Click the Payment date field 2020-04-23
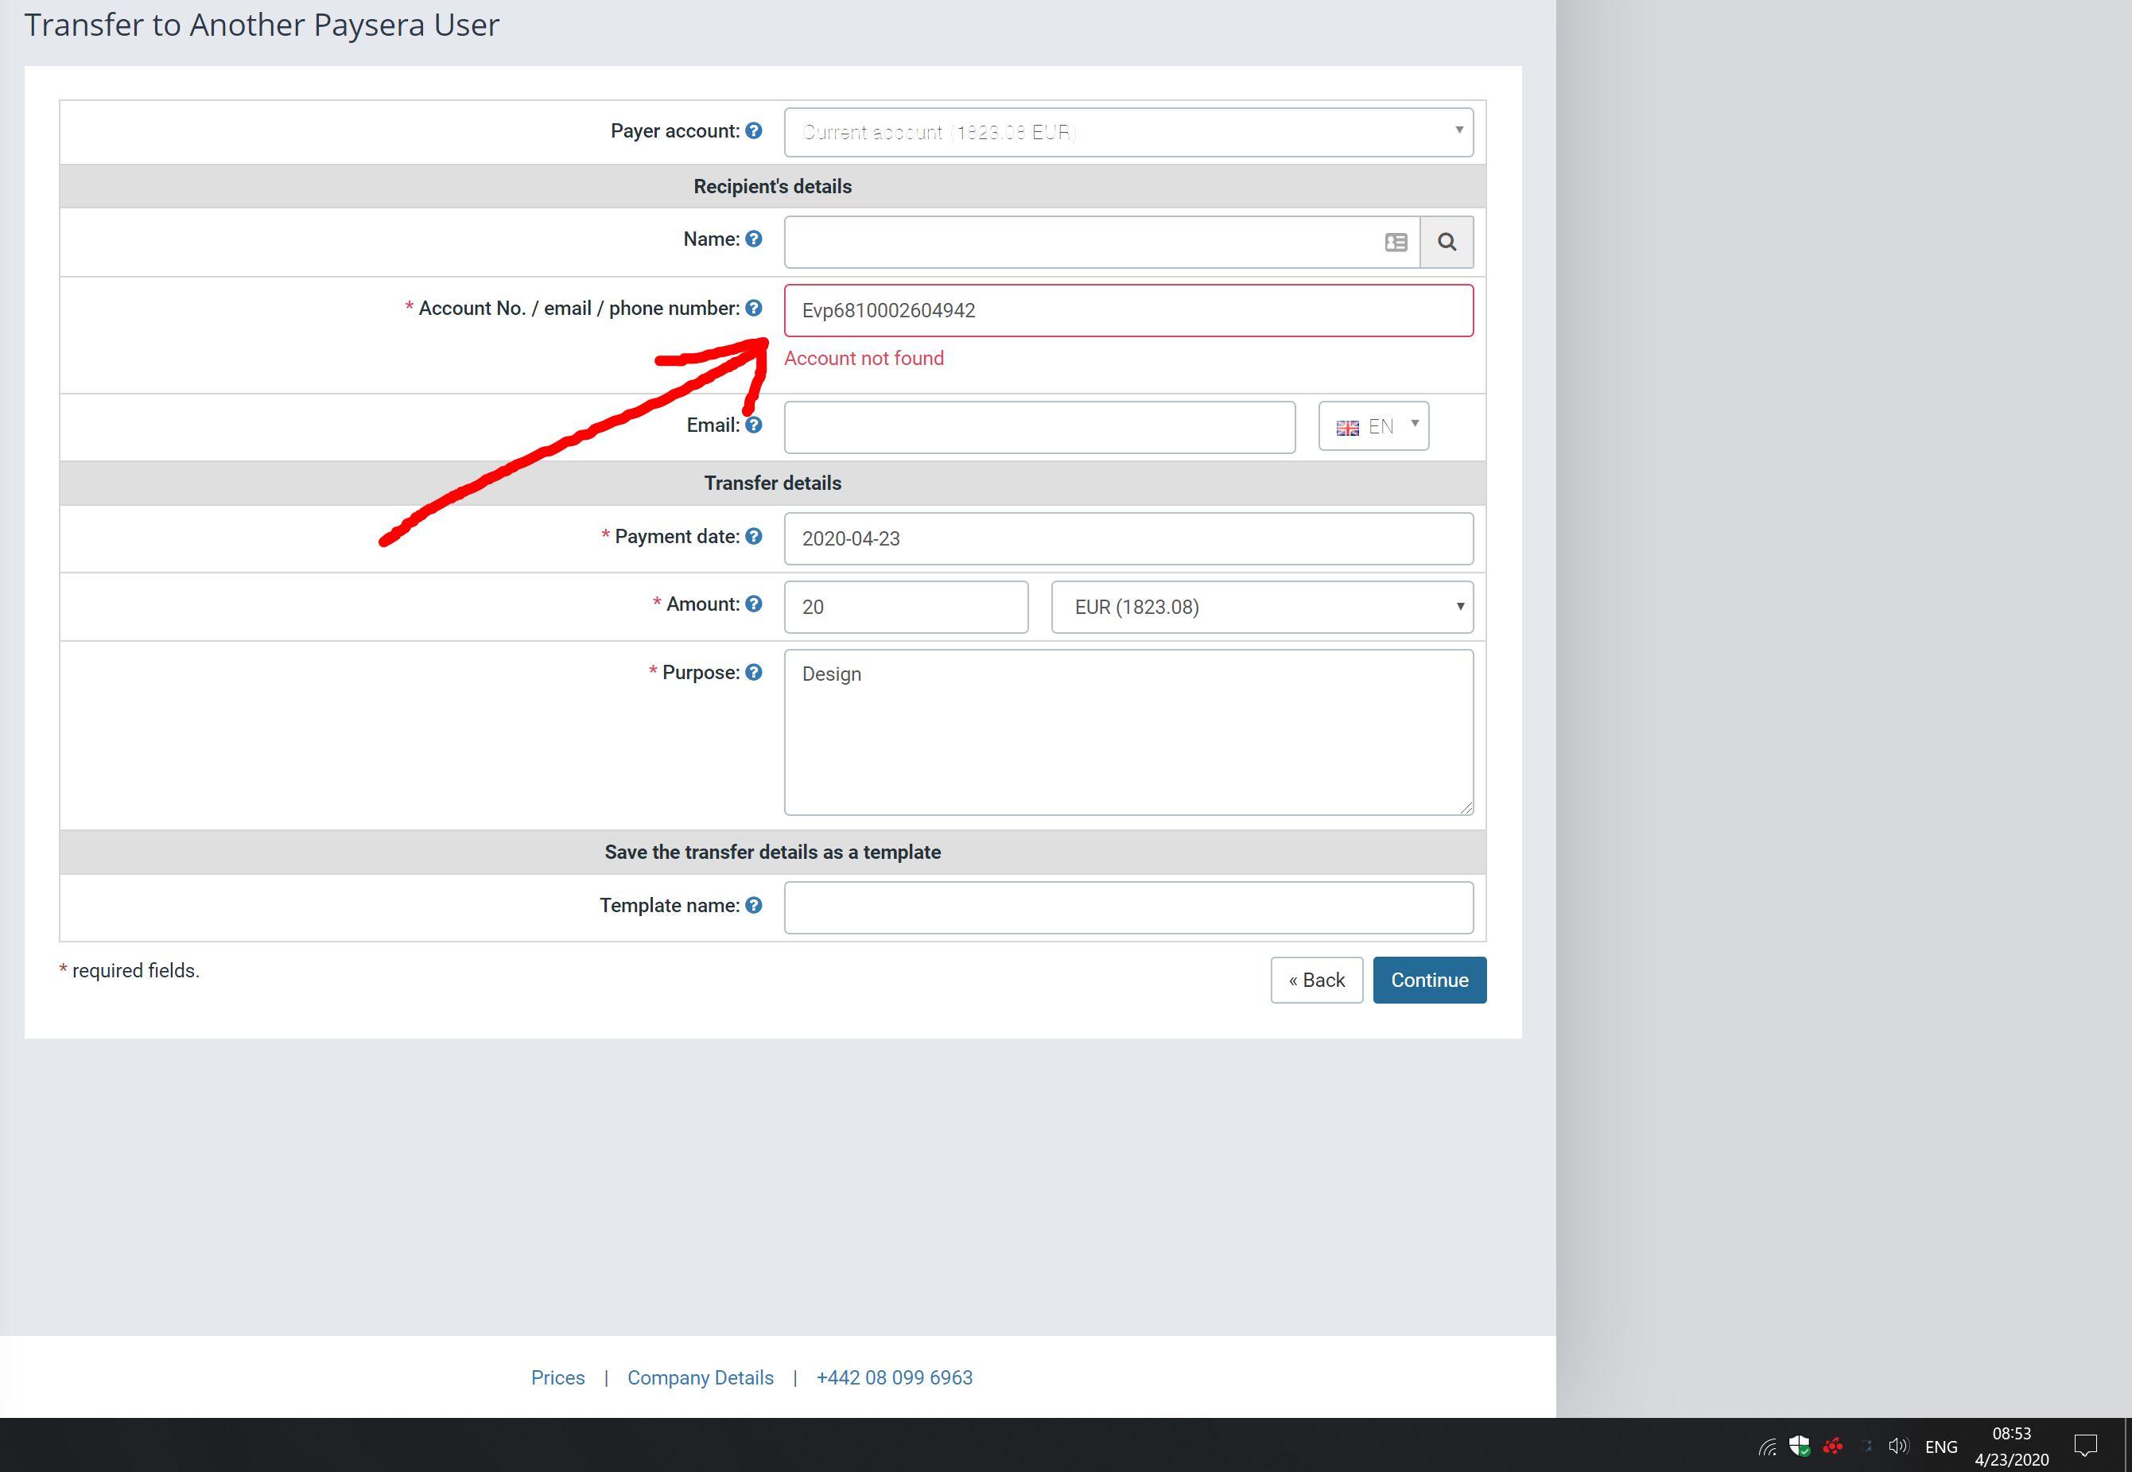Viewport: 2132px width, 1472px height. [1128, 538]
